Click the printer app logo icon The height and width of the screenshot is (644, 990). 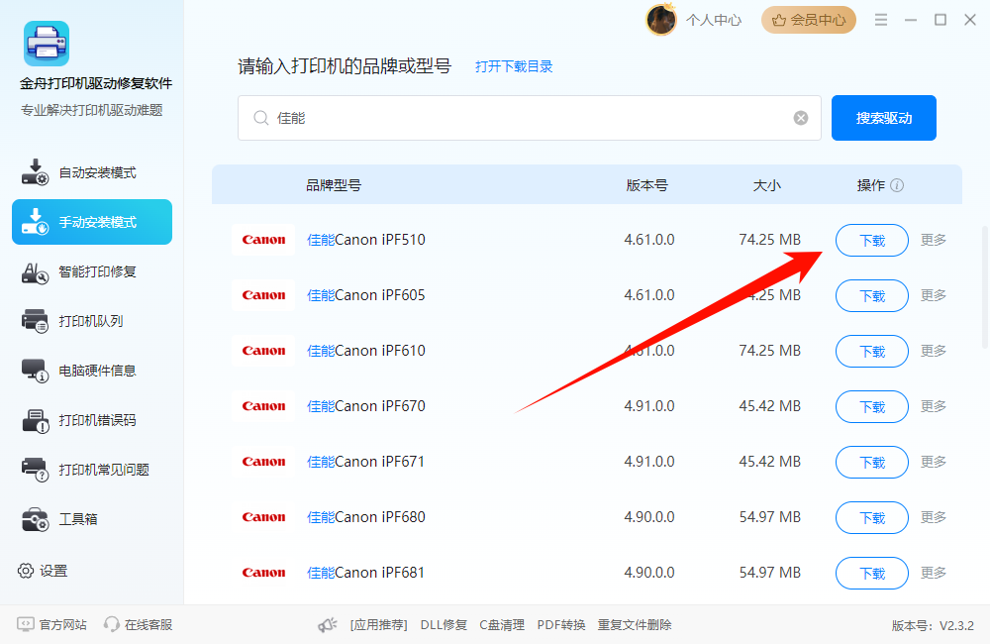[47, 44]
